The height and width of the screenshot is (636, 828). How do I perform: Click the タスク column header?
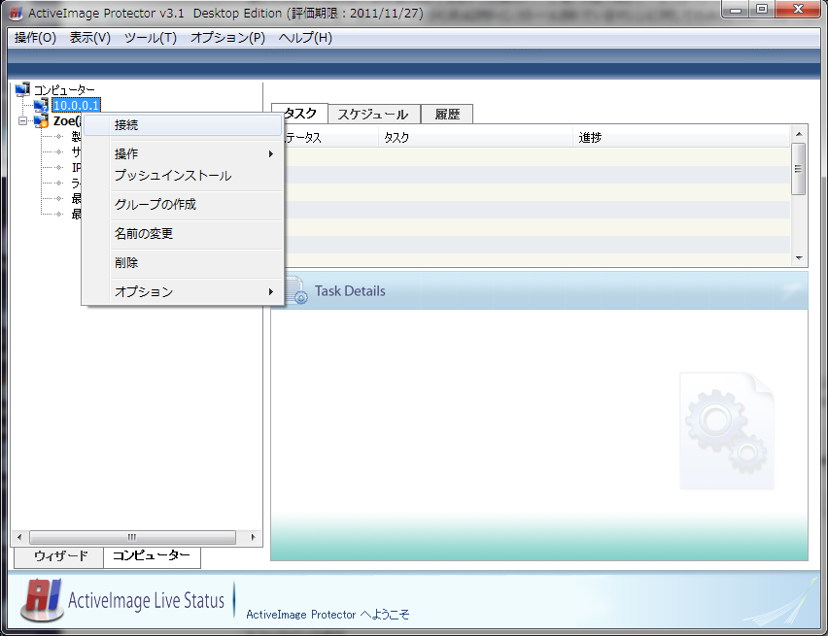click(x=476, y=138)
